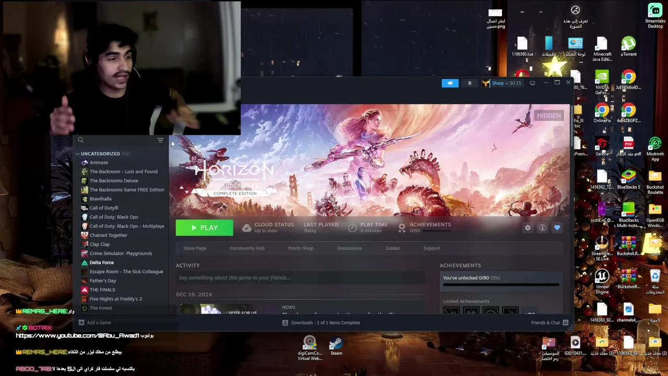Select Escape Room - The Sick Colleague
The image size is (668, 376).
[x=126, y=272]
